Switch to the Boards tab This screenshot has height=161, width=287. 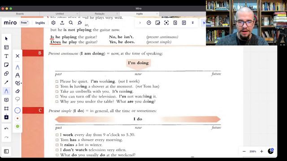pyautogui.click(x=20, y=14)
